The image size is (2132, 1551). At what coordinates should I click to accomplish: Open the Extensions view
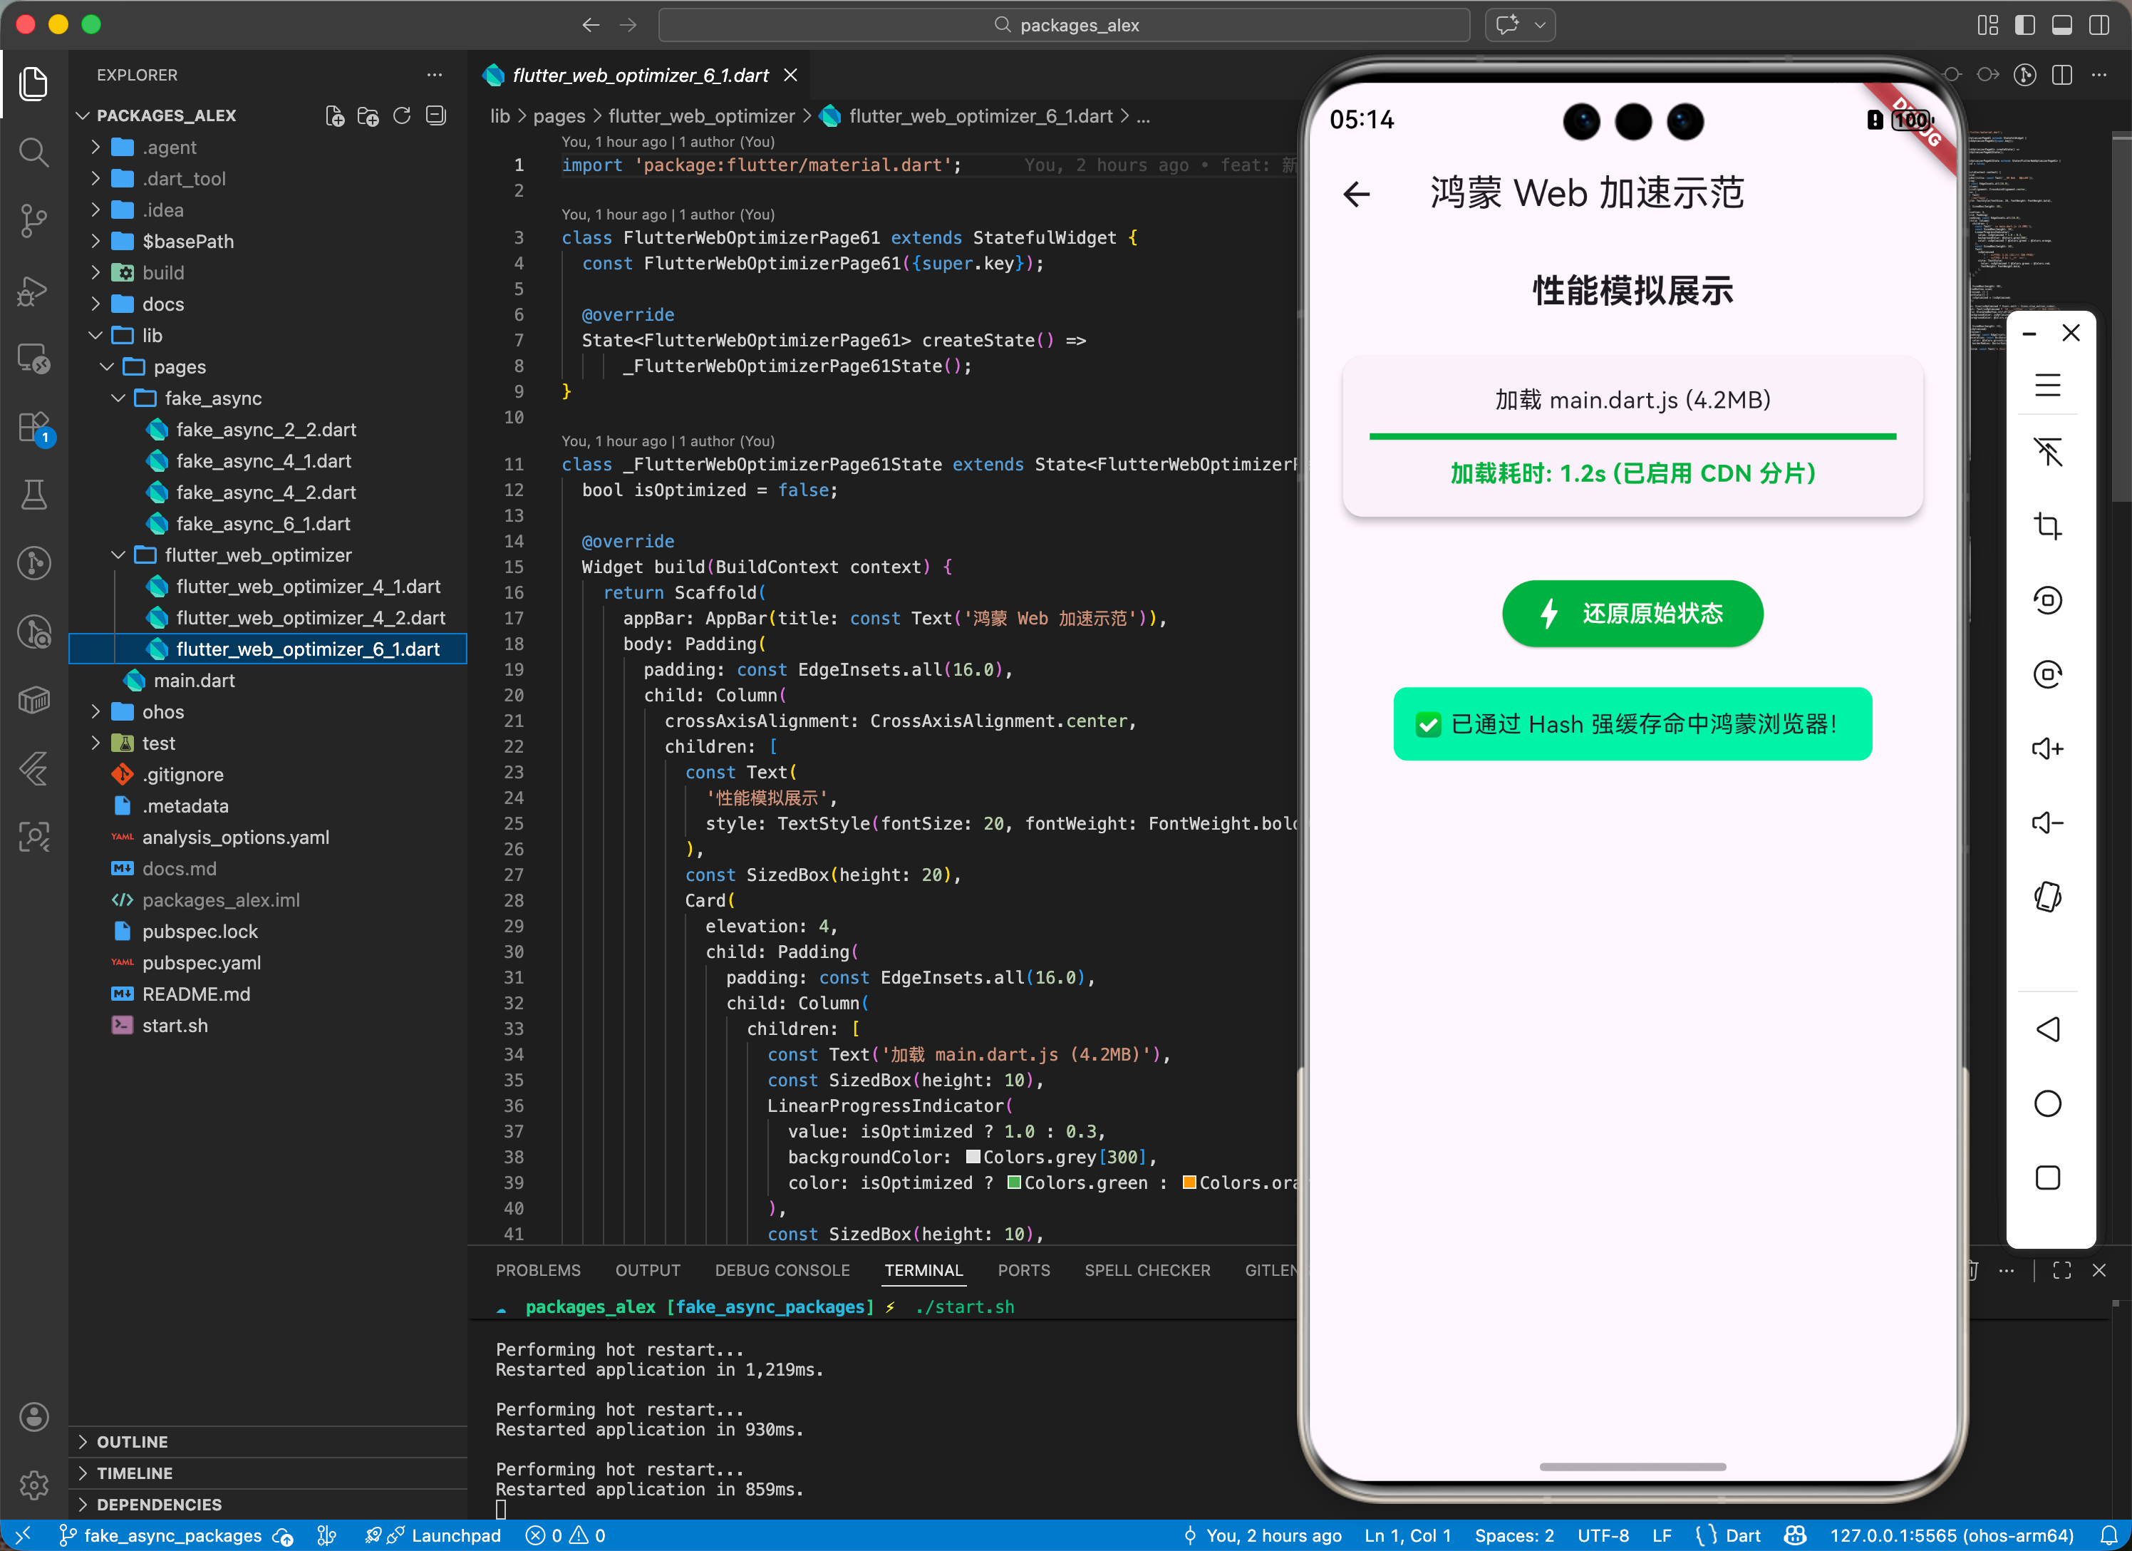(x=33, y=428)
